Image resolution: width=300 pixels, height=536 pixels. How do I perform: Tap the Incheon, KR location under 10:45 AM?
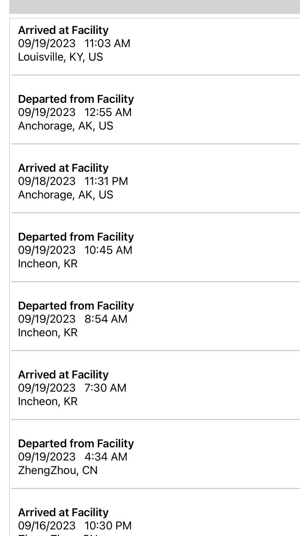coord(48,264)
